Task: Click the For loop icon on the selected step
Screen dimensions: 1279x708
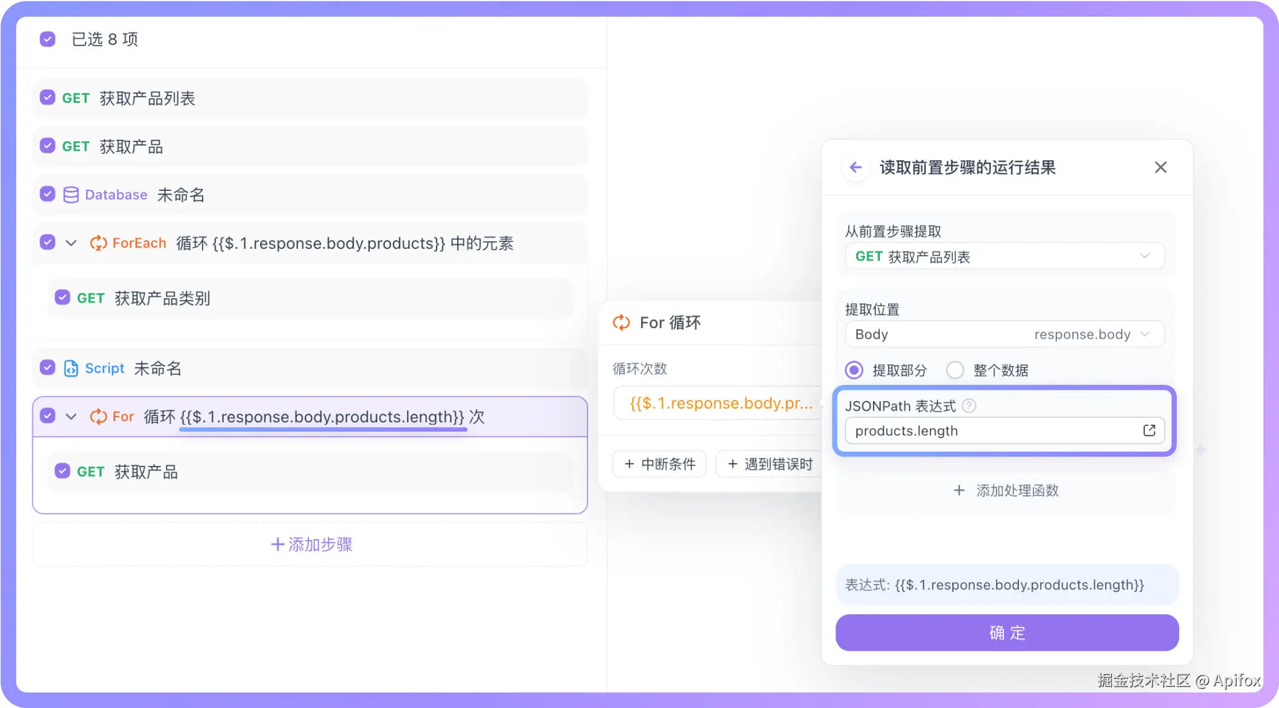Action: tap(98, 417)
